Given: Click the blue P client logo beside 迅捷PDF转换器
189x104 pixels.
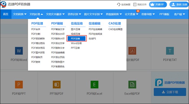Looking at the screenshot, I should pos(159,82).
